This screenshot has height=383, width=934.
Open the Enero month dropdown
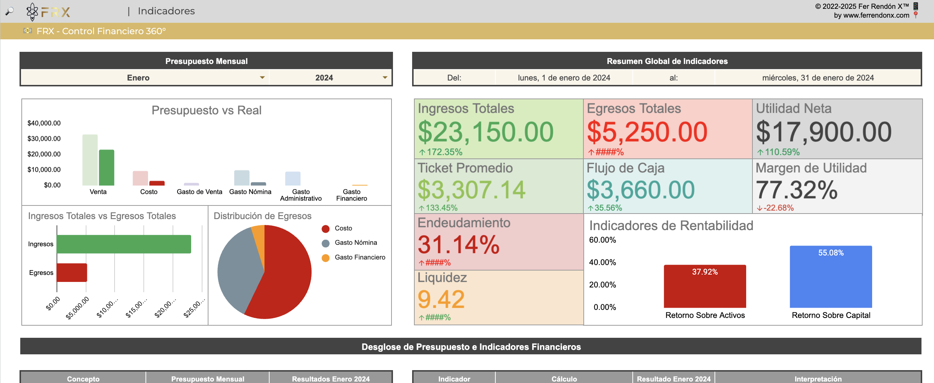click(262, 78)
